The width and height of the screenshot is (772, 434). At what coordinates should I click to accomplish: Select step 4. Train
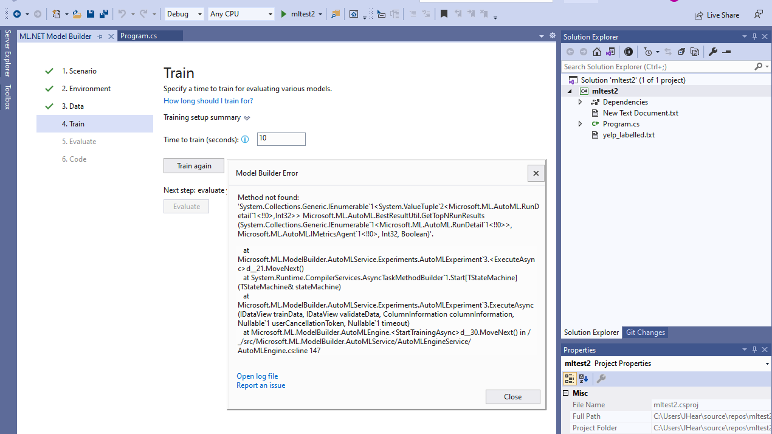tap(95, 124)
